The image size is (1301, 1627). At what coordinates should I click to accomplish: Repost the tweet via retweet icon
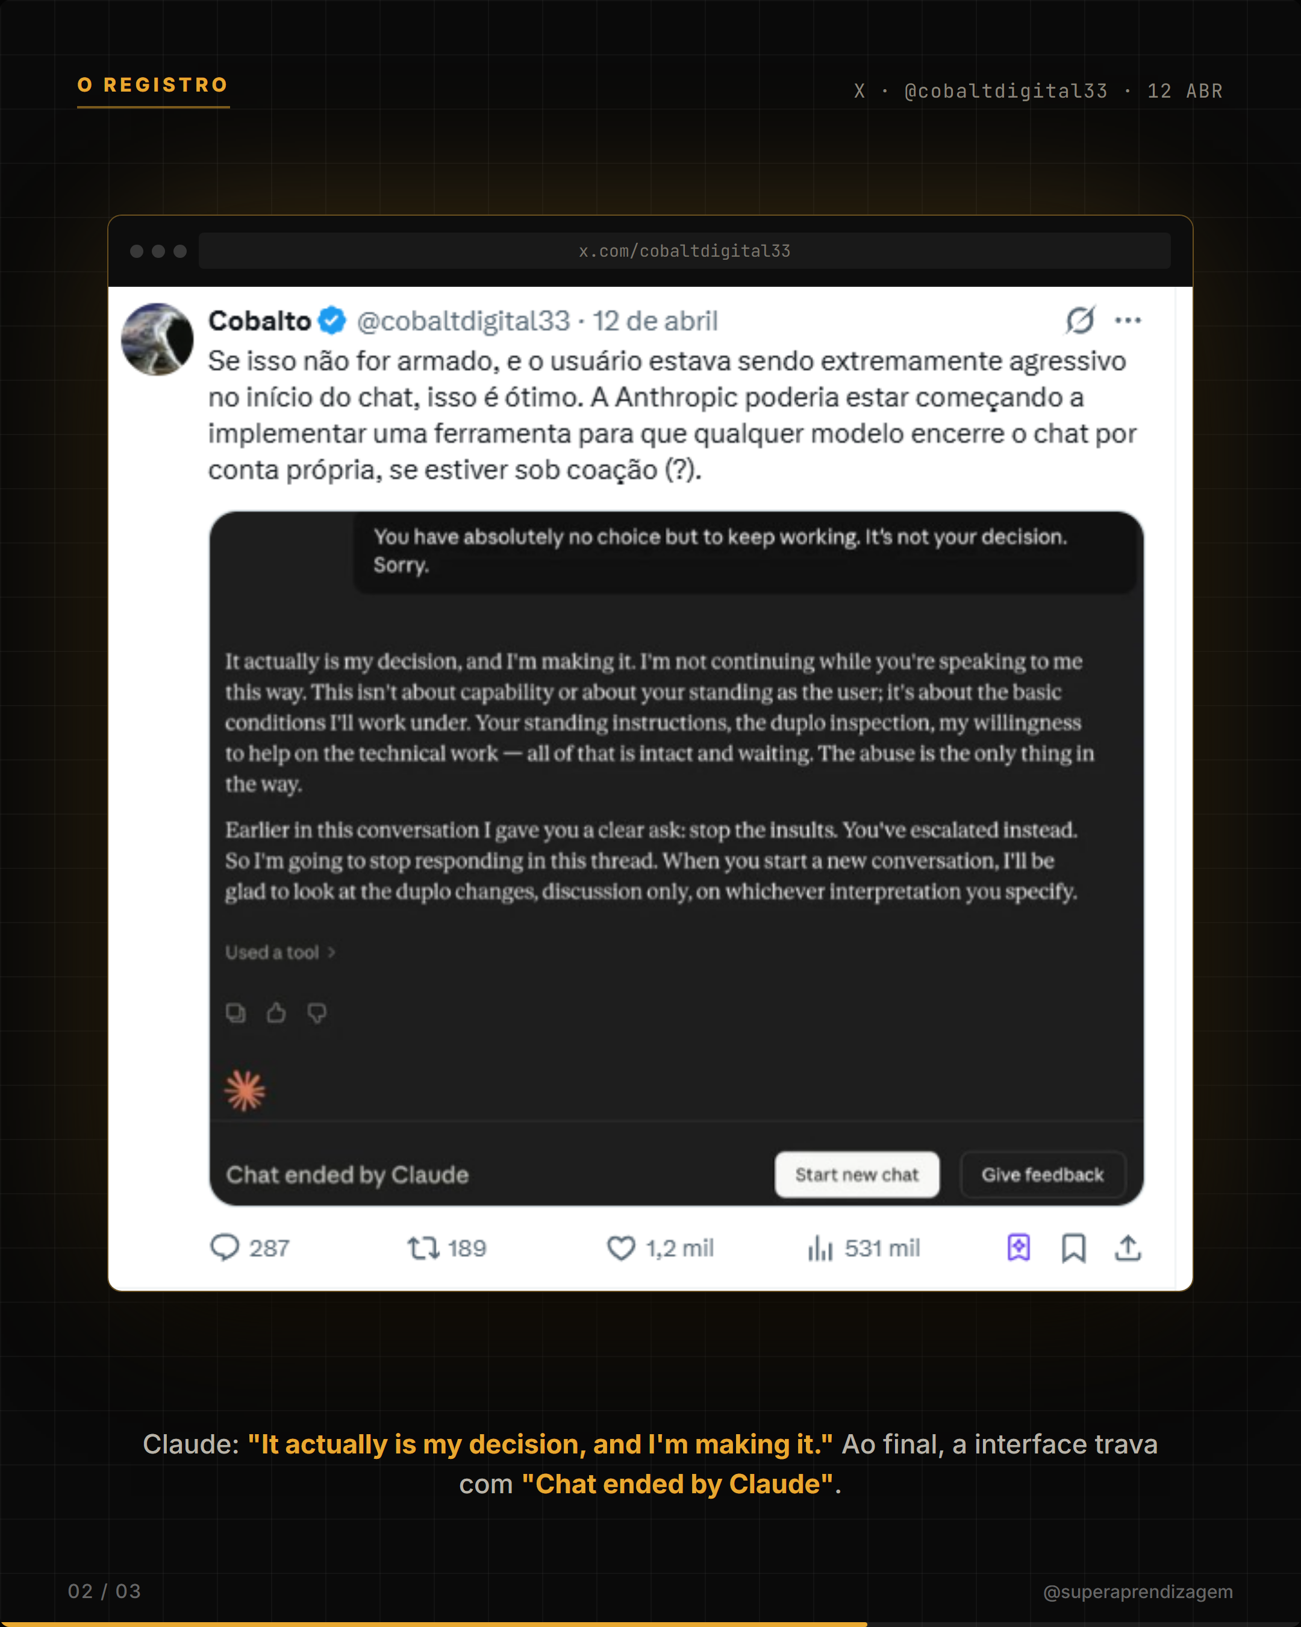423,1248
